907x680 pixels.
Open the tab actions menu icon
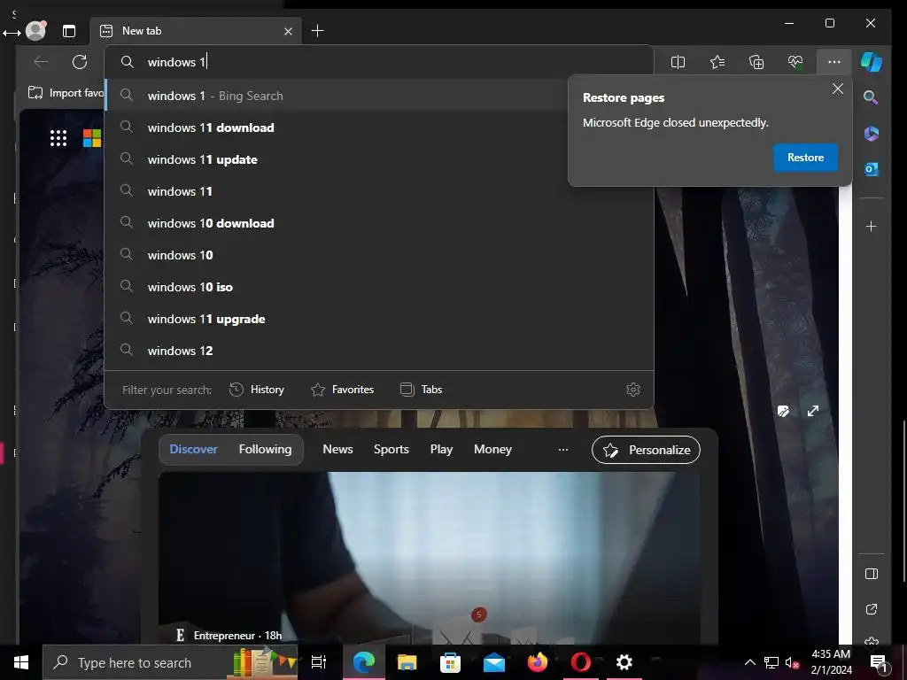[69, 31]
